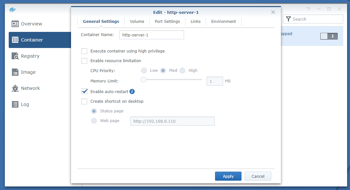350x190 pixels.
Task: Open the Overview sidebar icon
Action: click(15, 24)
